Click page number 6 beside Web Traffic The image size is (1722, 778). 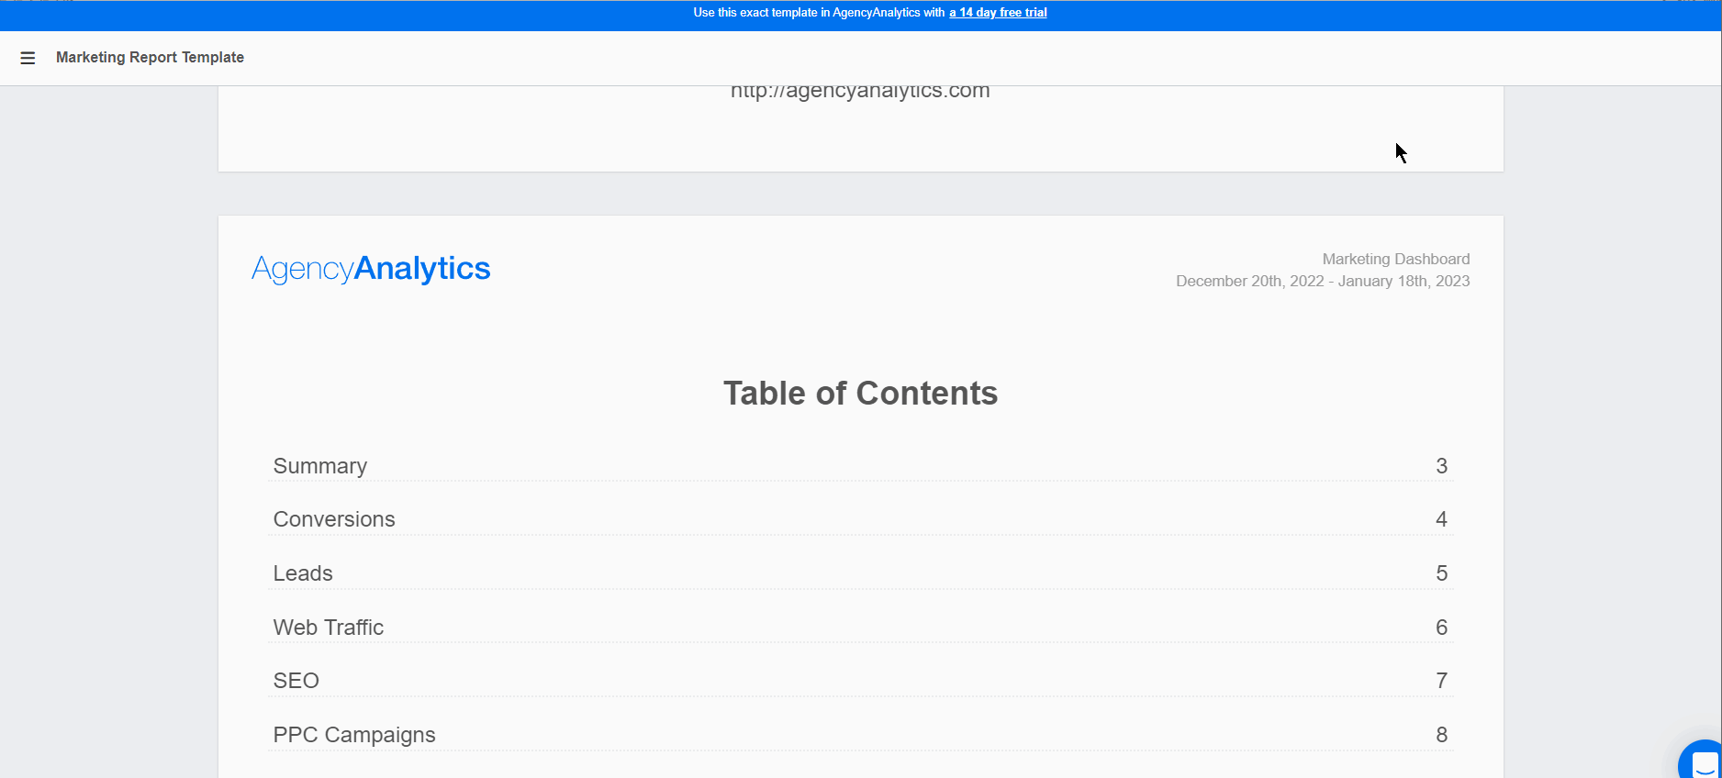[x=1441, y=628]
